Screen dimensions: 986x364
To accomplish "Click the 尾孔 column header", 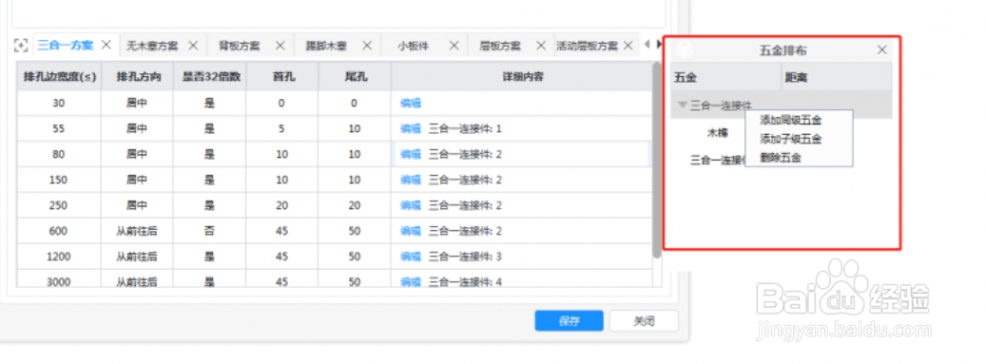I will tap(355, 77).
